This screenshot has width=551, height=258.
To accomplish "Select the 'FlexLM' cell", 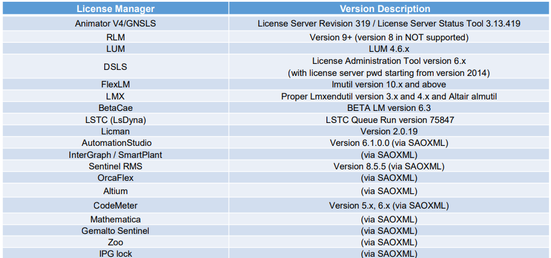I will point(116,85).
